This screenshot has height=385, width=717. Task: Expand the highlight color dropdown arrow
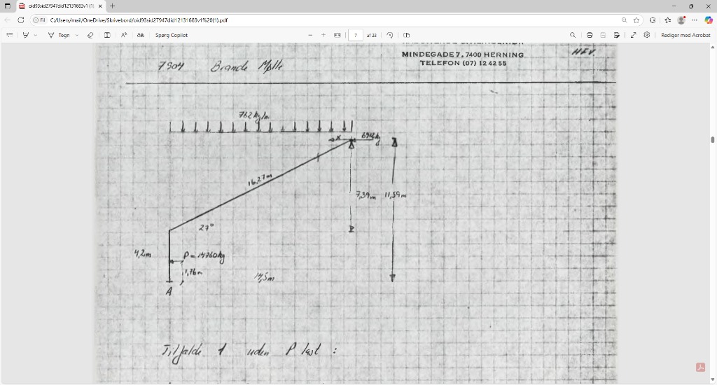click(35, 35)
